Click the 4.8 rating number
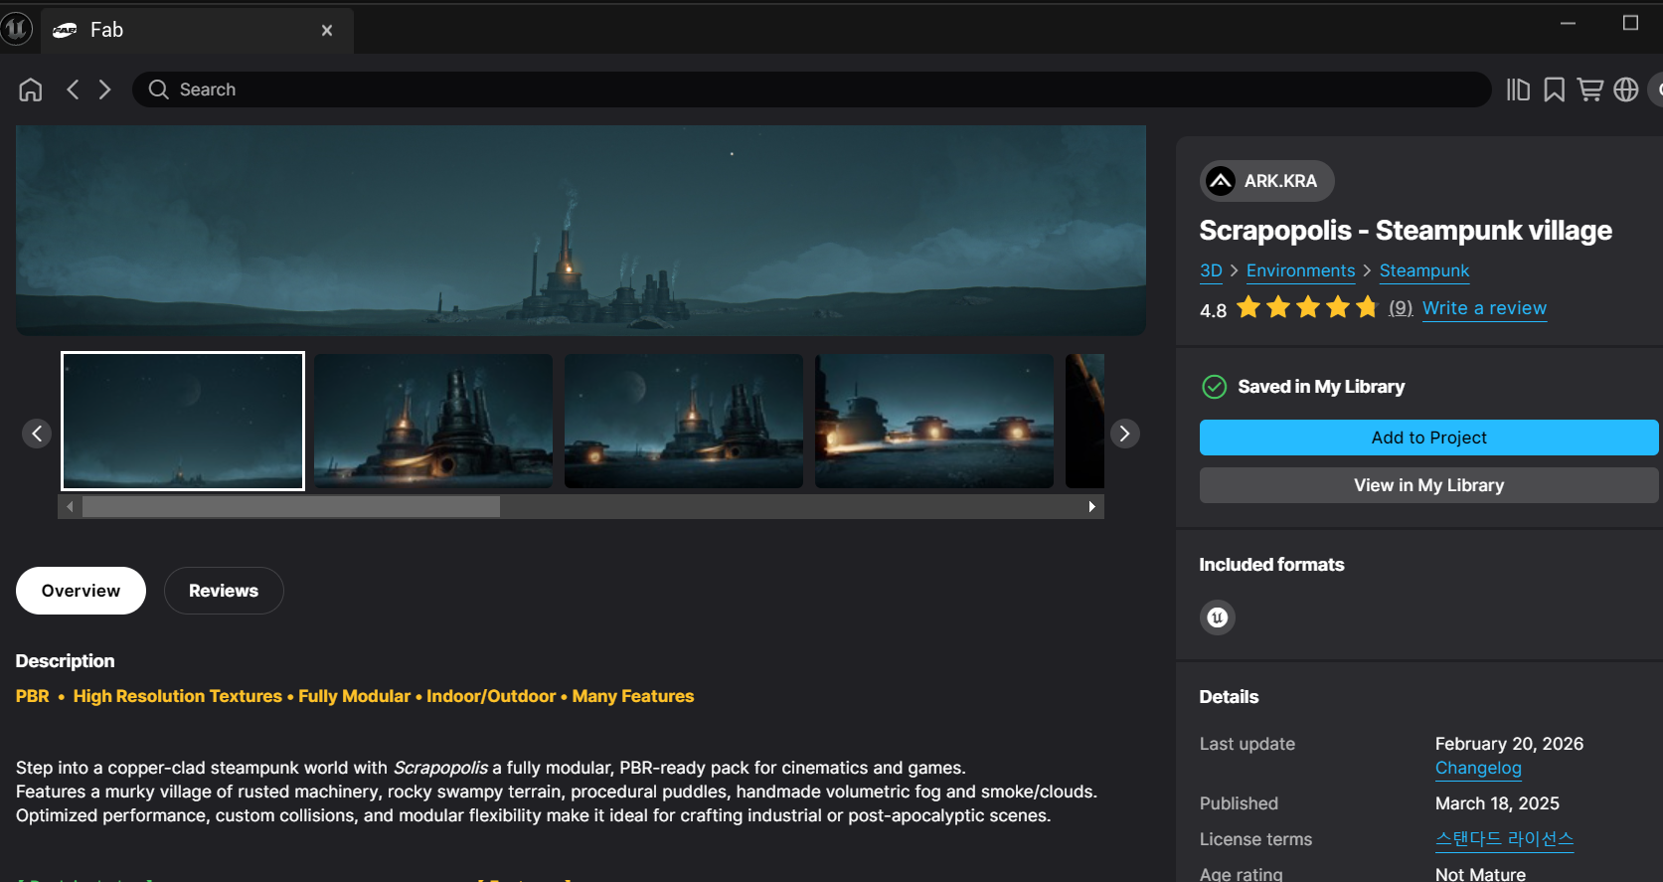 [1213, 310]
